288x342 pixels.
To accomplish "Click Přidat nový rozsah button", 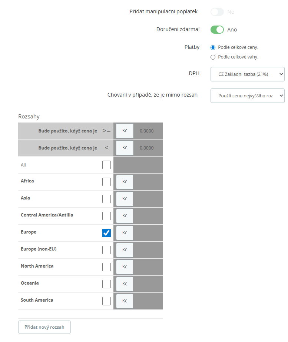I will (44, 327).
